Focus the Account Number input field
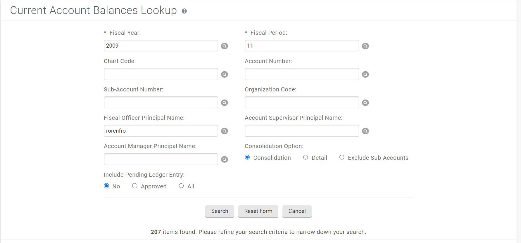 click(x=302, y=74)
